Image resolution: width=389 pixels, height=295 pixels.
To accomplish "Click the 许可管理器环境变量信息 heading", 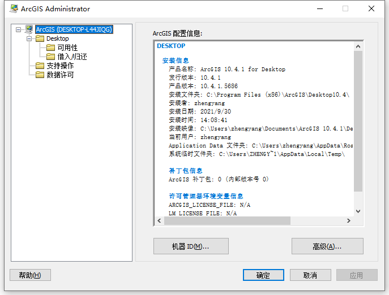I will coord(206,196).
